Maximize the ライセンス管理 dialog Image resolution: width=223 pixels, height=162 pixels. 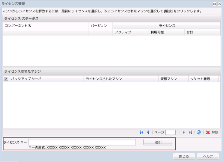coord(214,4)
